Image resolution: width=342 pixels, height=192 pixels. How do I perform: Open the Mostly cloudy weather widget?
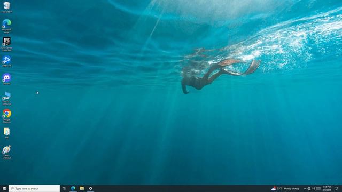click(x=285, y=188)
